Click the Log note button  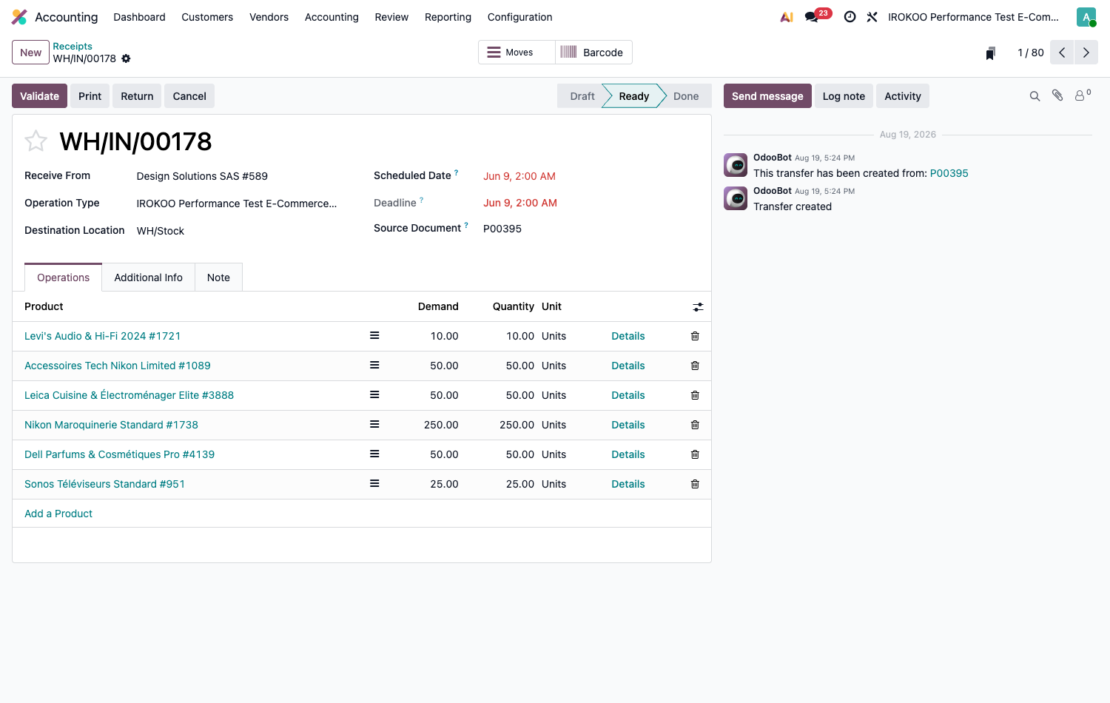[844, 96]
